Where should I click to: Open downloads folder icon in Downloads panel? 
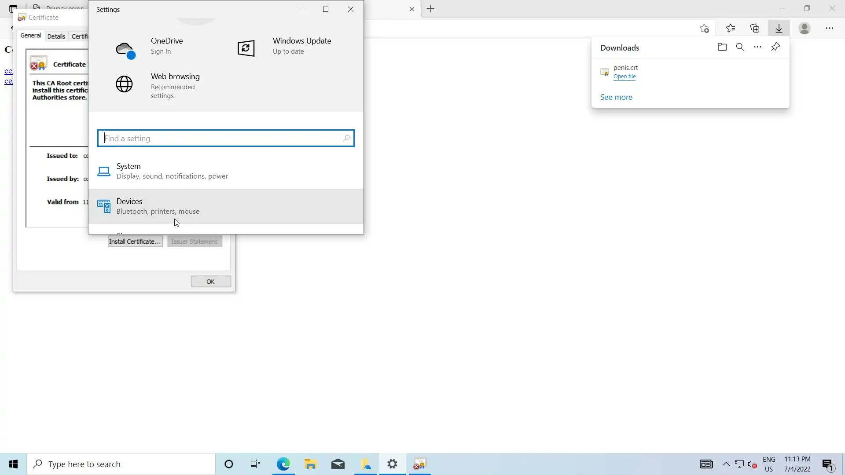pos(722,47)
